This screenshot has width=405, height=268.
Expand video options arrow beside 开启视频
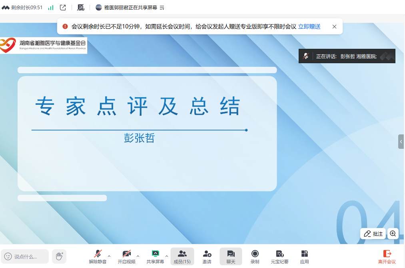[x=138, y=256]
